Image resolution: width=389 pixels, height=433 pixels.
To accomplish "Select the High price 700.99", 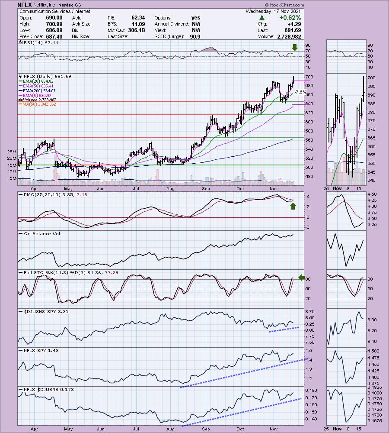I will point(54,24).
